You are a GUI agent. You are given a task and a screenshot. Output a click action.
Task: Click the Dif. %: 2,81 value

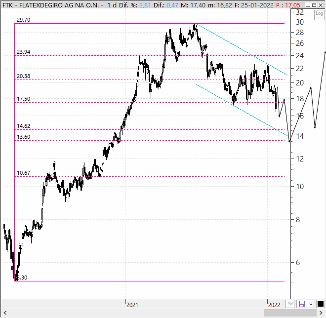point(135,5)
